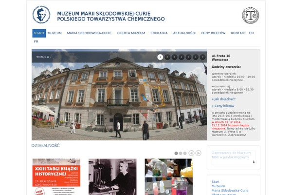Select first Działalność carousel page dot
The image size is (292, 195).
click(176, 153)
